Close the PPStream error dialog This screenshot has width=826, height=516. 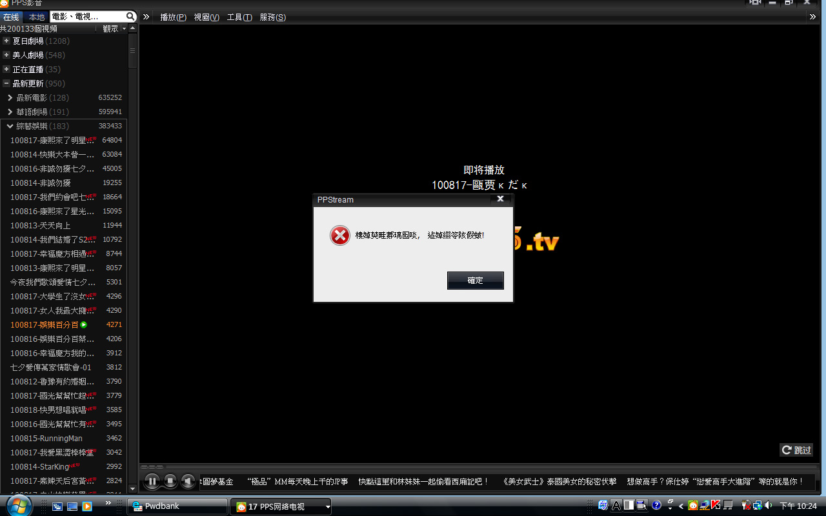click(500, 199)
